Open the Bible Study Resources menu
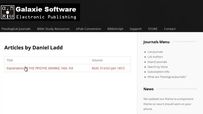The width and height of the screenshot is (203, 114). click(x=53, y=29)
